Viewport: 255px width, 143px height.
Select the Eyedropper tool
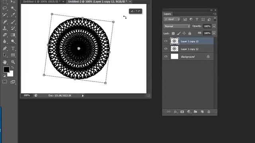coord(13,15)
